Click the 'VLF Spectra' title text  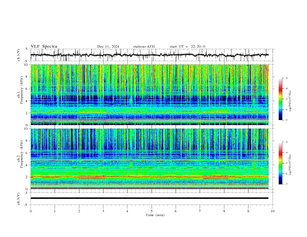click(44, 46)
